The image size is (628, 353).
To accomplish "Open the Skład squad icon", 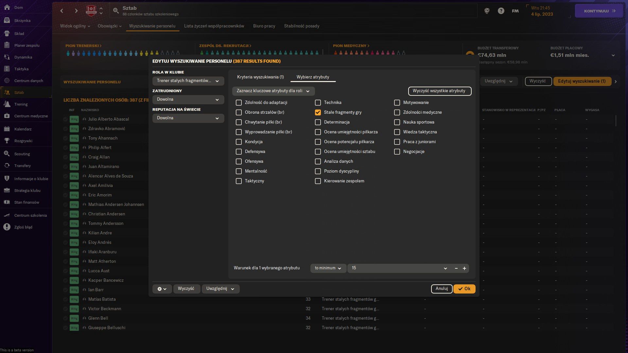I will [x=7, y=33].
